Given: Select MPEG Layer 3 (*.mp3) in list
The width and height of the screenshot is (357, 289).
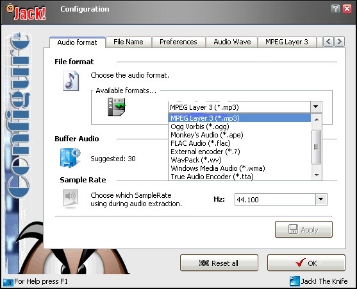Looking at the screenshot, I should click(240, 118).
